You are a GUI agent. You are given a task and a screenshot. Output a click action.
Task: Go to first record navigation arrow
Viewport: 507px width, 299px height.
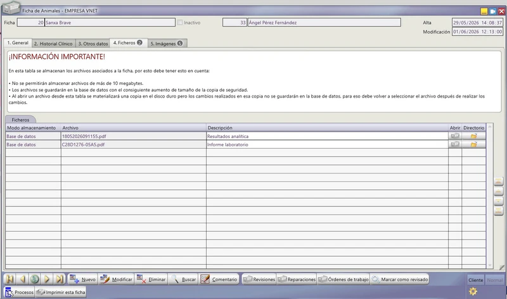(x=10, y=279)
